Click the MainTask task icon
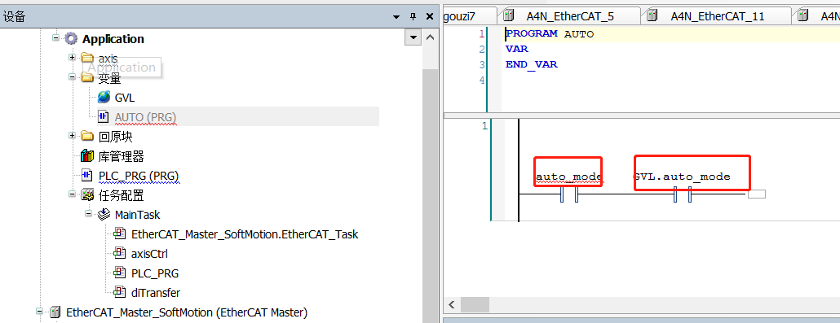This screenshot has height=323, width=840. point(104,215)
